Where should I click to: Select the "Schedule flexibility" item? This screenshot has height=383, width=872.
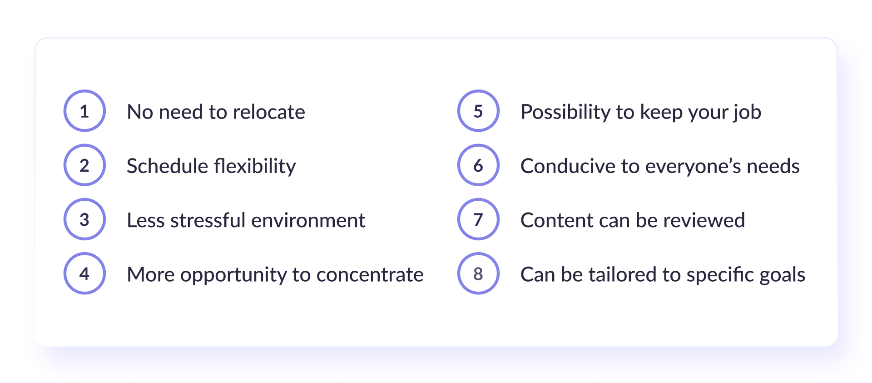211,166
